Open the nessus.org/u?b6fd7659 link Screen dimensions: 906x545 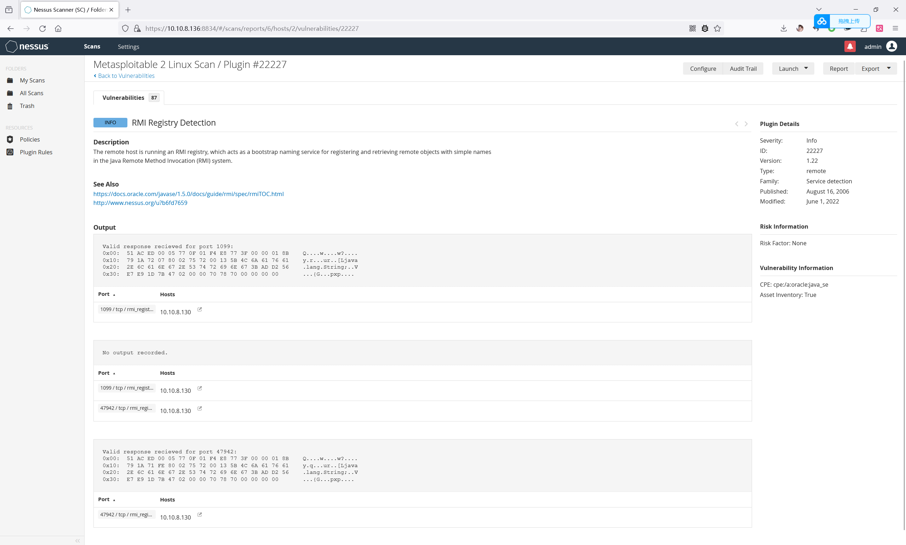click(140, 203)
